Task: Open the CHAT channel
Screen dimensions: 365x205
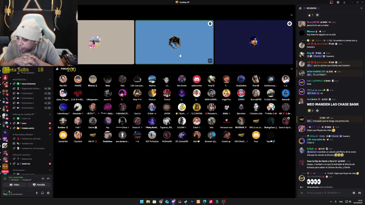Action: pyautogui.click(x=31, y=123)
